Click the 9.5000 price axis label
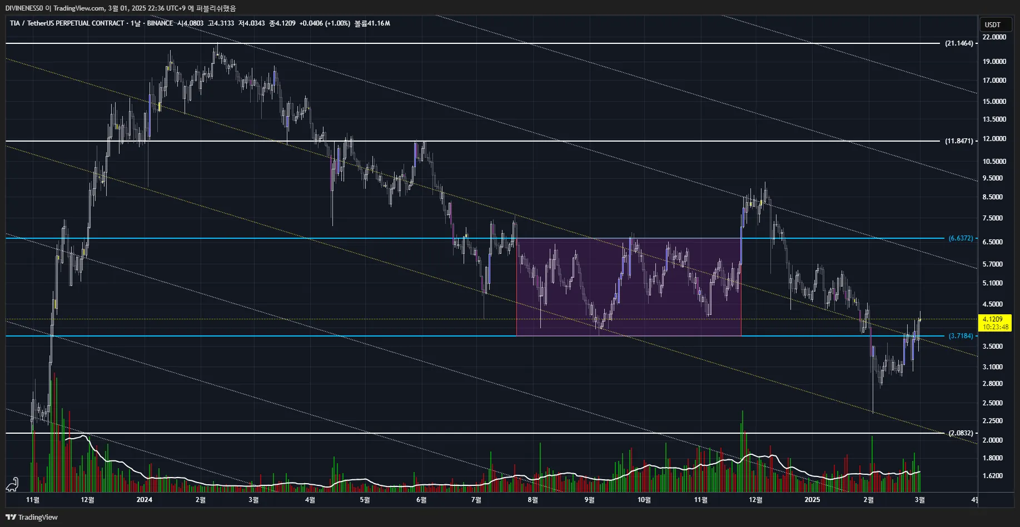This screenshot has width=1020, height=527. [993, 178]
